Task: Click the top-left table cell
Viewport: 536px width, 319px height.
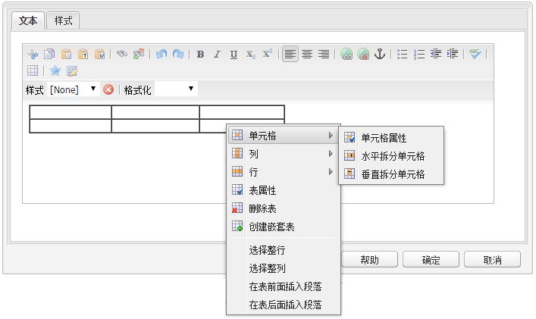Action: pyautogui.click(x=71, y=112)
